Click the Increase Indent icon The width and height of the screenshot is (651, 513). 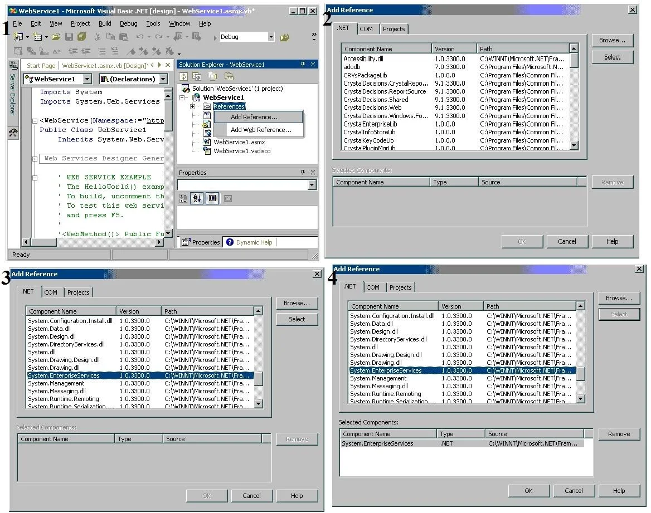coord(86,51)
